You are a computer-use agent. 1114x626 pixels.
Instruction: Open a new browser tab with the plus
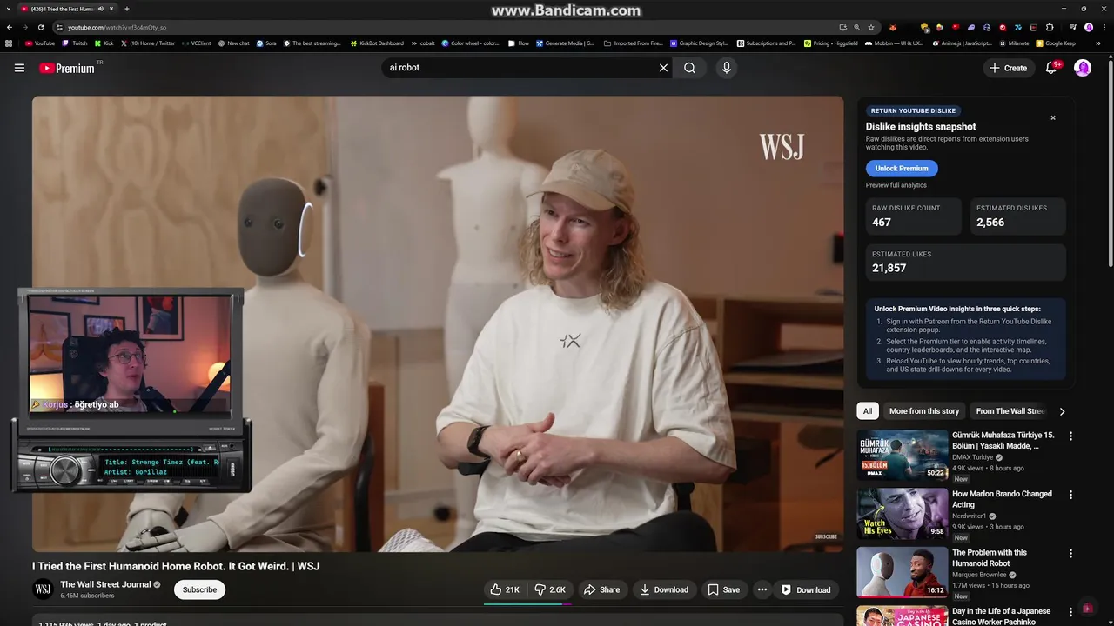127,9
